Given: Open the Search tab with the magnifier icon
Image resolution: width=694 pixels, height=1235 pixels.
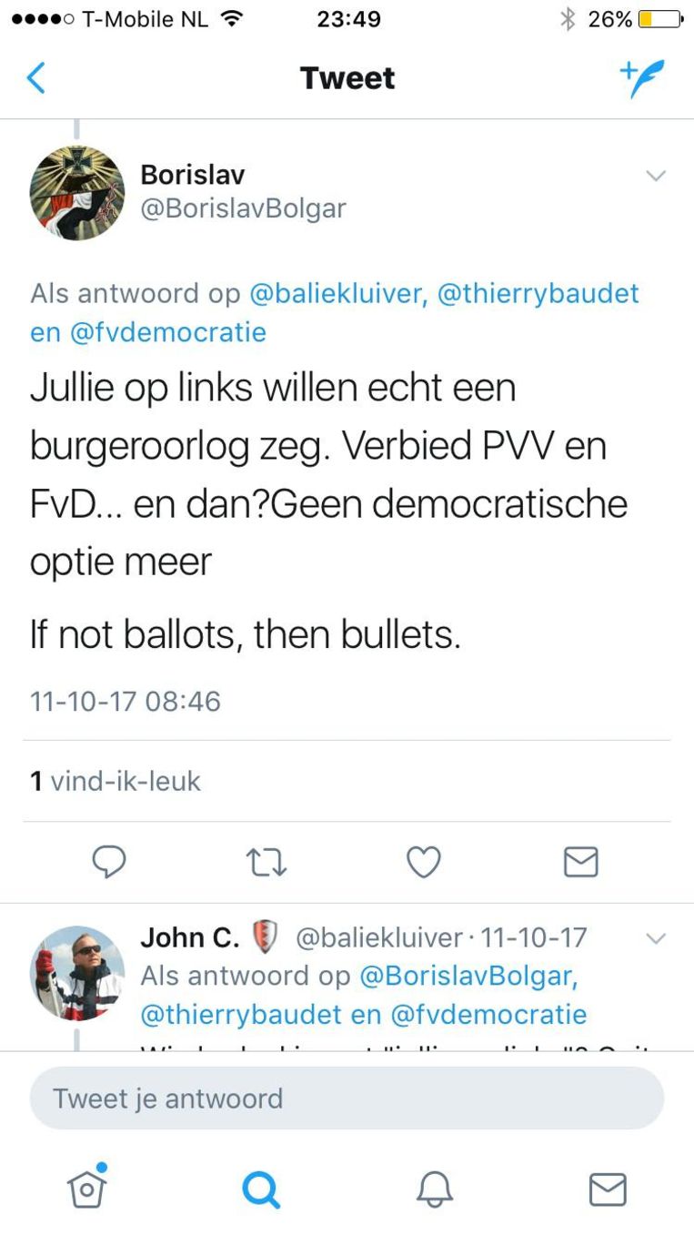Looking at the screenshot, I should point(261,1189).
